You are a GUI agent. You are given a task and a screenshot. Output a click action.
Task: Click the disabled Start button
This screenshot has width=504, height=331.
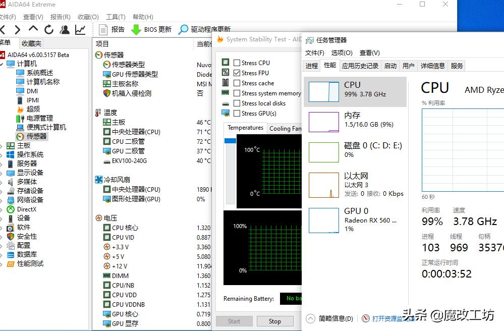pyautogui.click(x=234, y=321)
